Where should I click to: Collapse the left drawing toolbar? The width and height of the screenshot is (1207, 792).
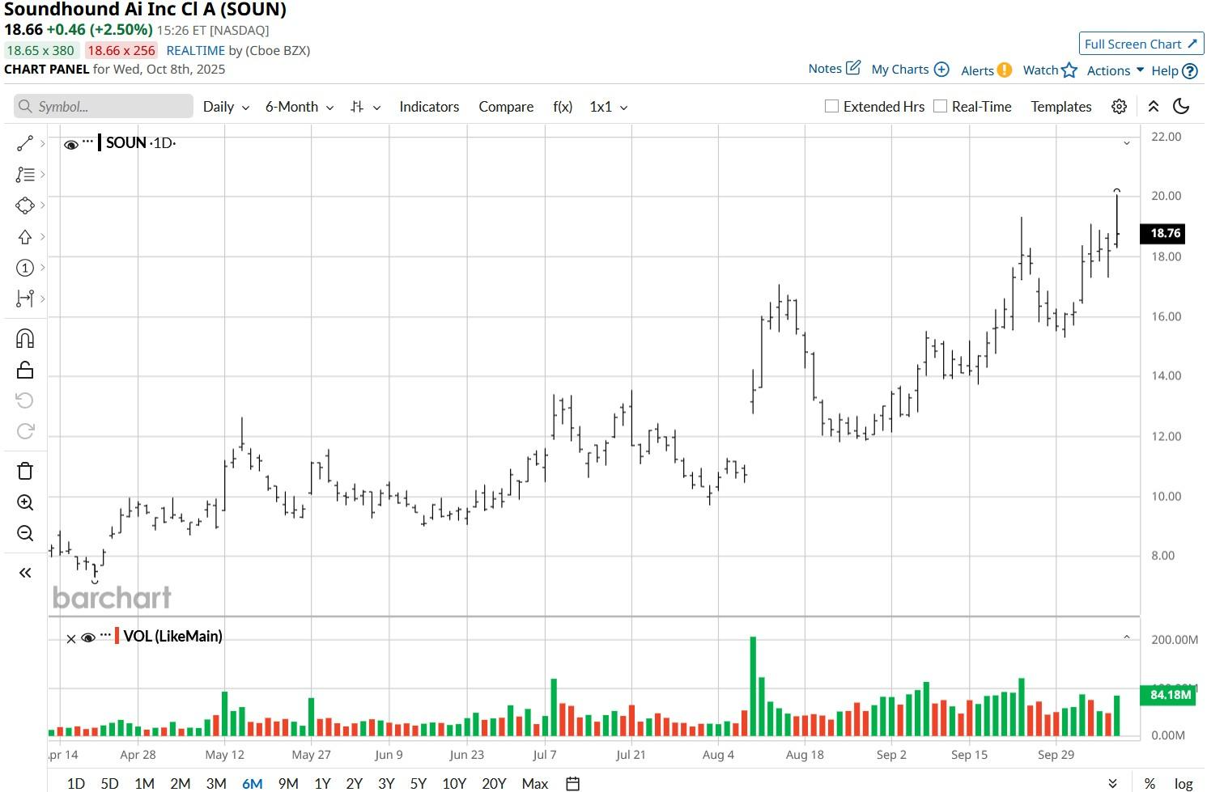click(25, 573)
